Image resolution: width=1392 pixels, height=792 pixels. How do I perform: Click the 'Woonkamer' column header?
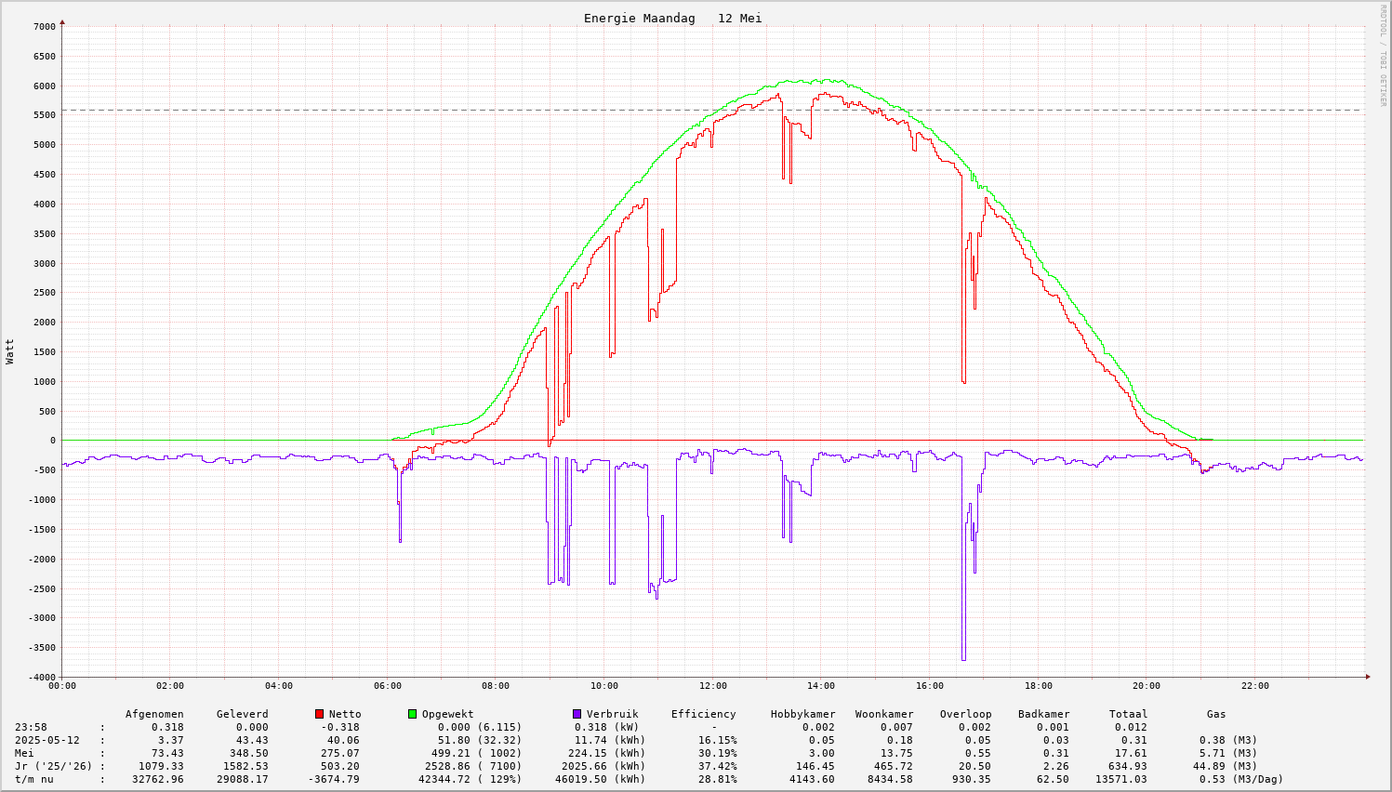pos(883,714)
